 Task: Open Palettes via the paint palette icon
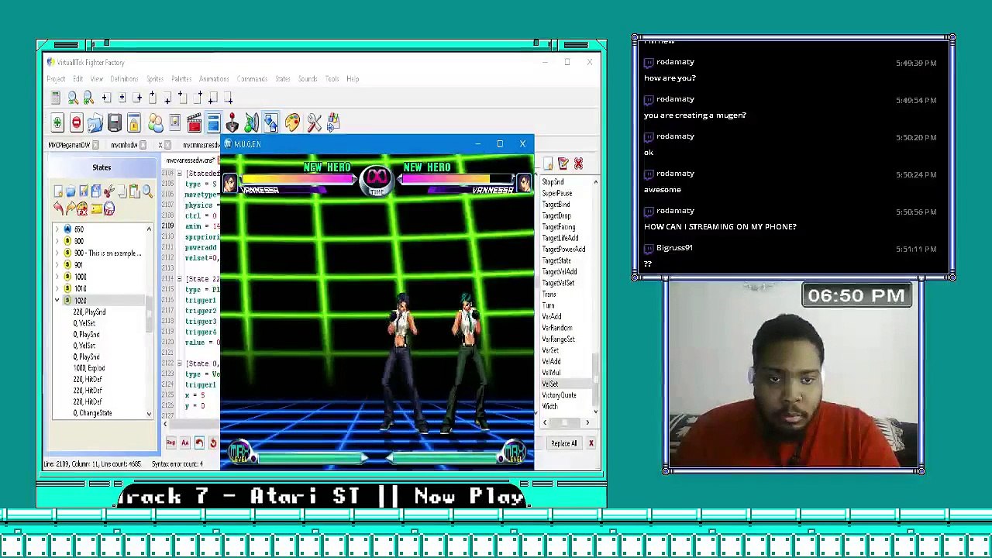[x=292, y=122]
